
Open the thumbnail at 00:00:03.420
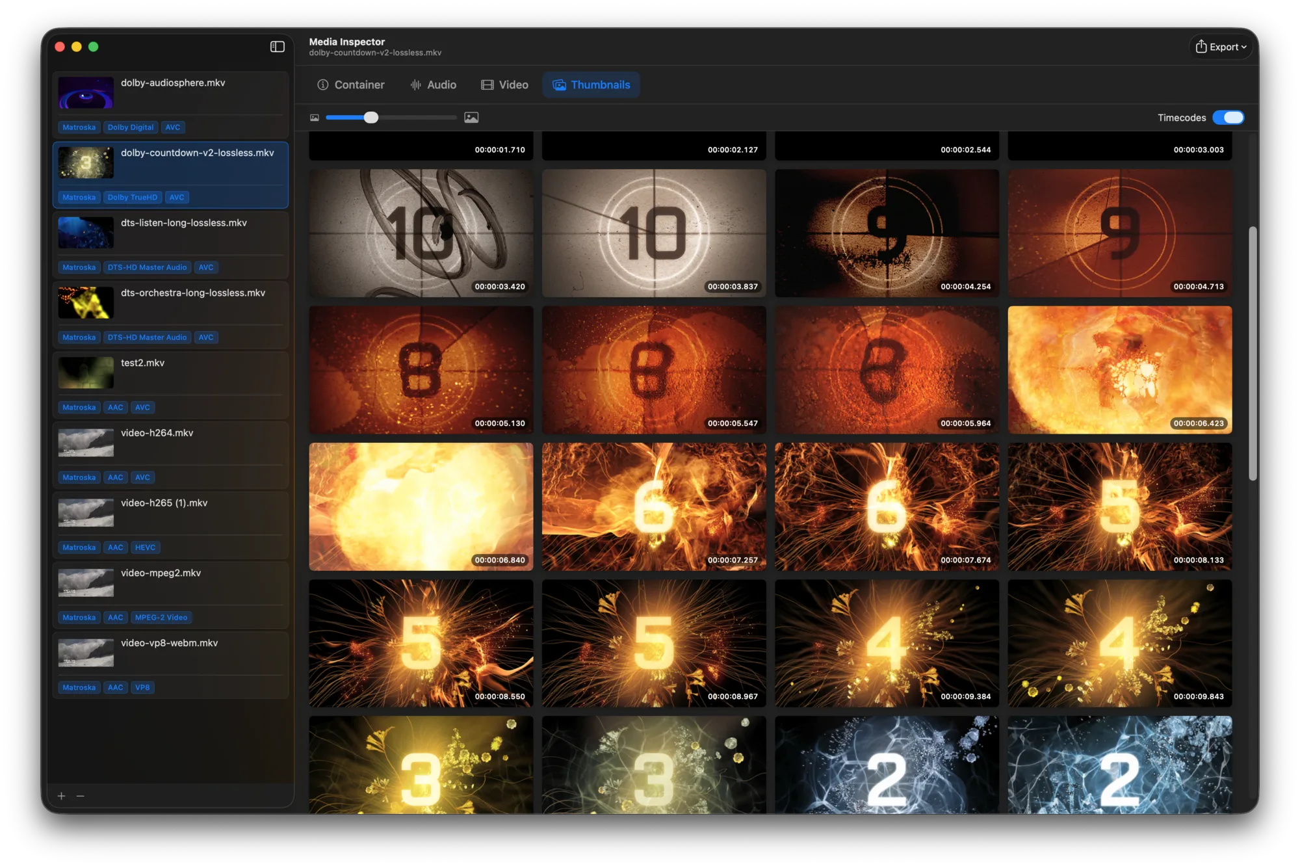[x=421, y=233]
